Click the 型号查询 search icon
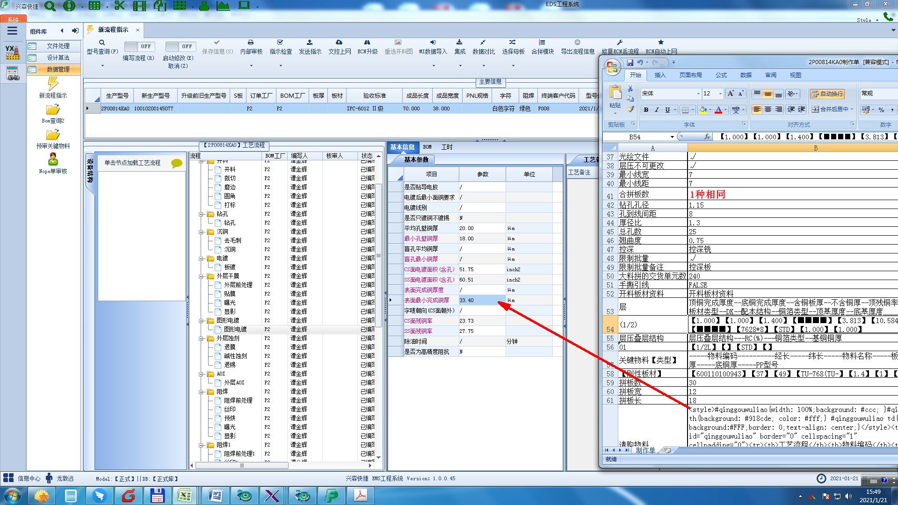 [x=102, y=43]
